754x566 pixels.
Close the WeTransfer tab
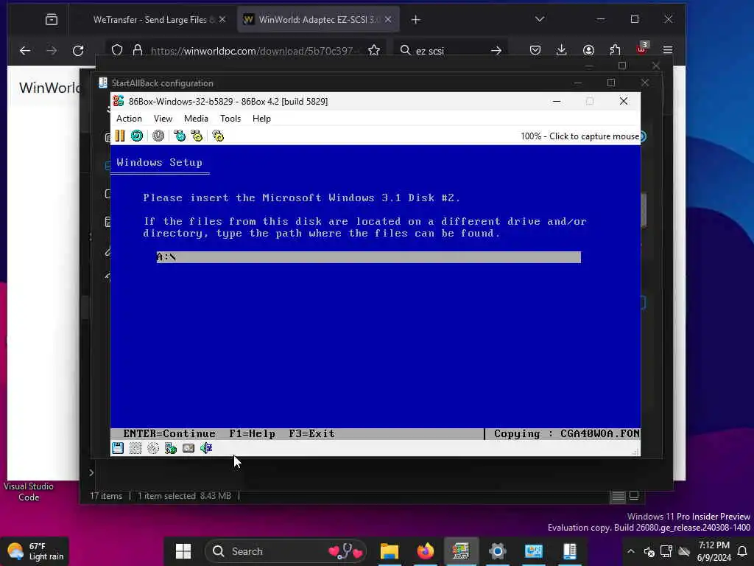tap(222, 20)
